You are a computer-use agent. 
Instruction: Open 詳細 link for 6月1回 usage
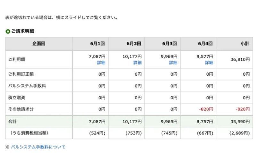tap(101, 63)
